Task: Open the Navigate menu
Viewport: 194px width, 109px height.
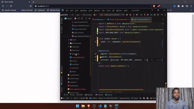Action: (x=84, y=11)
